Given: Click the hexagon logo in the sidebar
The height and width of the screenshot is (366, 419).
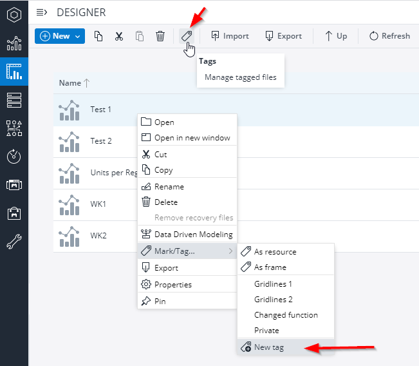Looking at the screenshot, I should point(14,15).
